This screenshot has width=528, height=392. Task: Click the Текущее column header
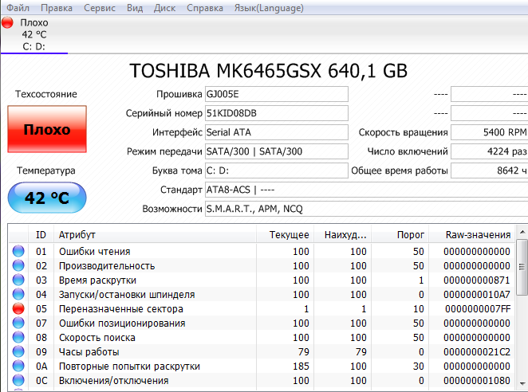tap(286, 234)
